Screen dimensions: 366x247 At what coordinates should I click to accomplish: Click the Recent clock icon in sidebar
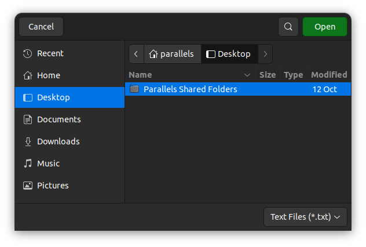(27, 53)
